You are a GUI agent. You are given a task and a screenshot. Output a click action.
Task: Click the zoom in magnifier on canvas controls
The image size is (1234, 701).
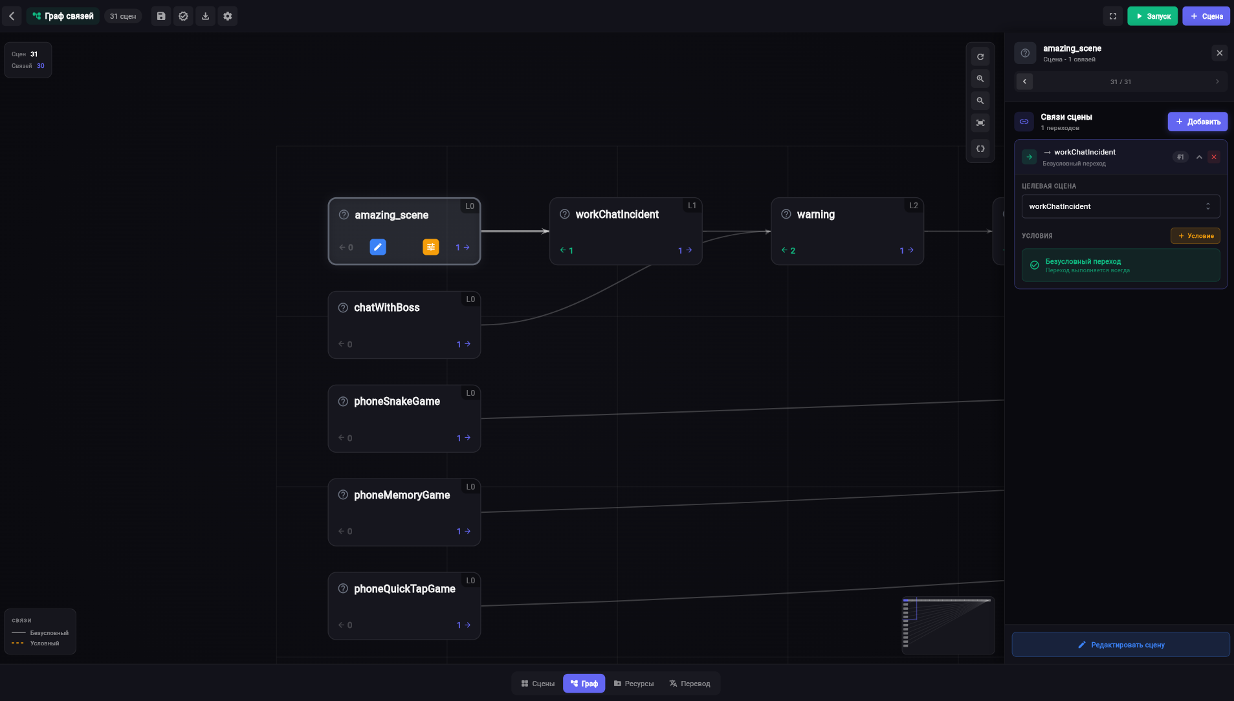click(980, 79)
